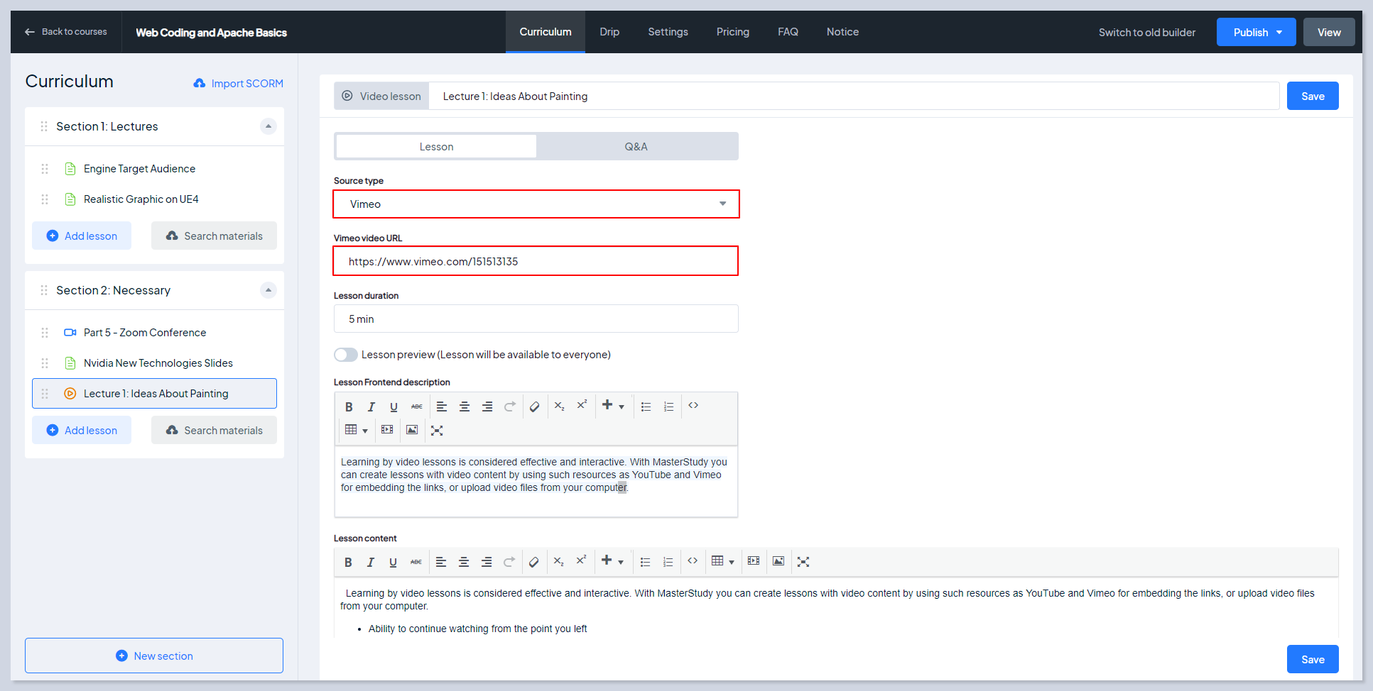Toggle fullscreen in Frontend description editor
1373x691 pixels.
(x=437, y=430)
